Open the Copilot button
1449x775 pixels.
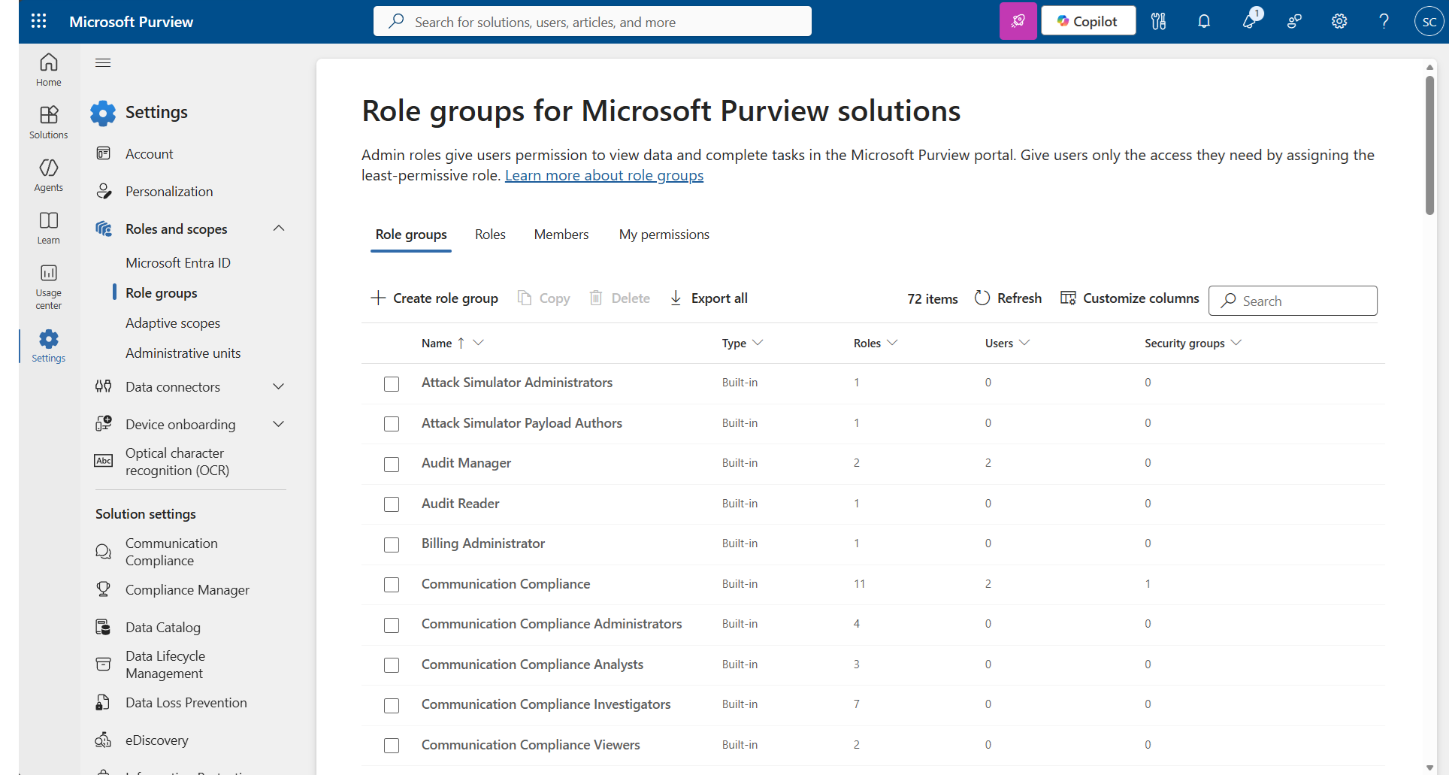coord(1088,21)
